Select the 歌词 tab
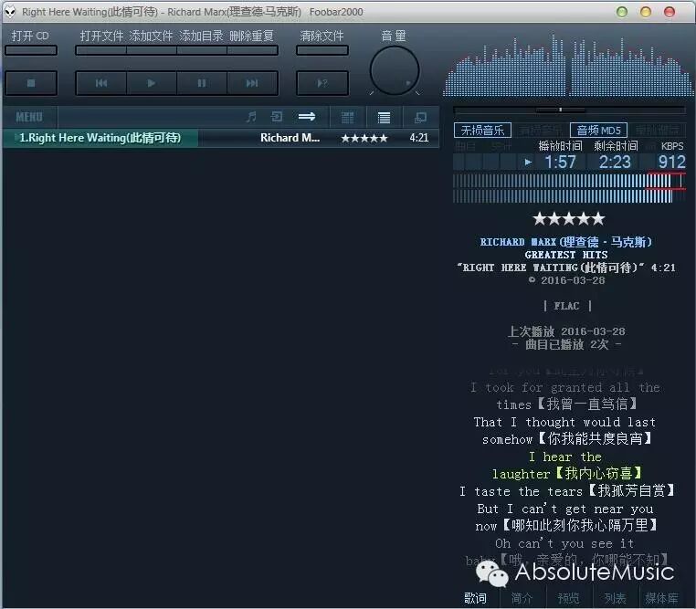Screen dimensions: 696x609 pyautogui.click(x=475, y=598)
